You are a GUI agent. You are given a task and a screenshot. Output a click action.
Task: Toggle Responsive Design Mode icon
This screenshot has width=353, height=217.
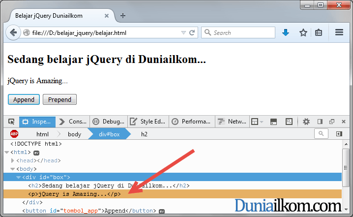pyautogui.click(x=289, y=122)
